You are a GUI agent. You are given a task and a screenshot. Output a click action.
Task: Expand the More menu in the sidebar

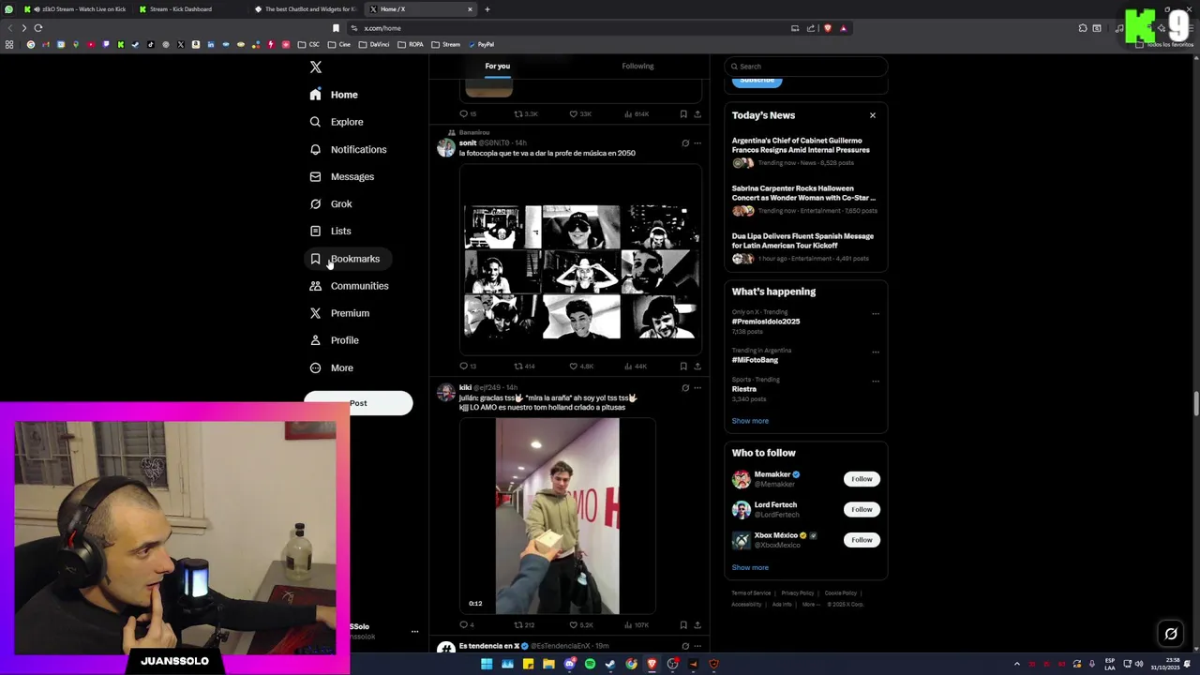[x=331, y=368]
